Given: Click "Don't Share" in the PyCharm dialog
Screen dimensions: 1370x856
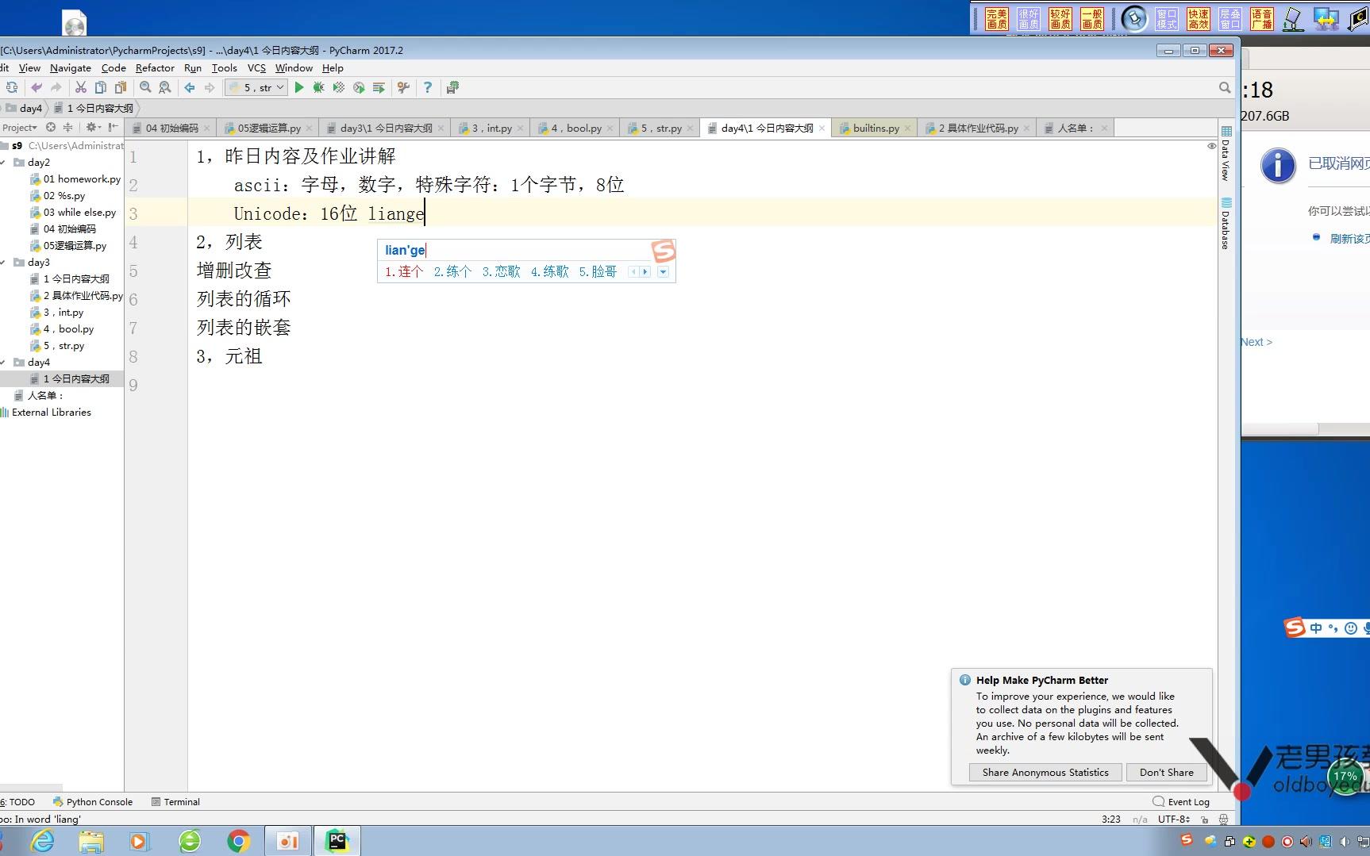Looking at the screenshot, I should point(1166,772).
